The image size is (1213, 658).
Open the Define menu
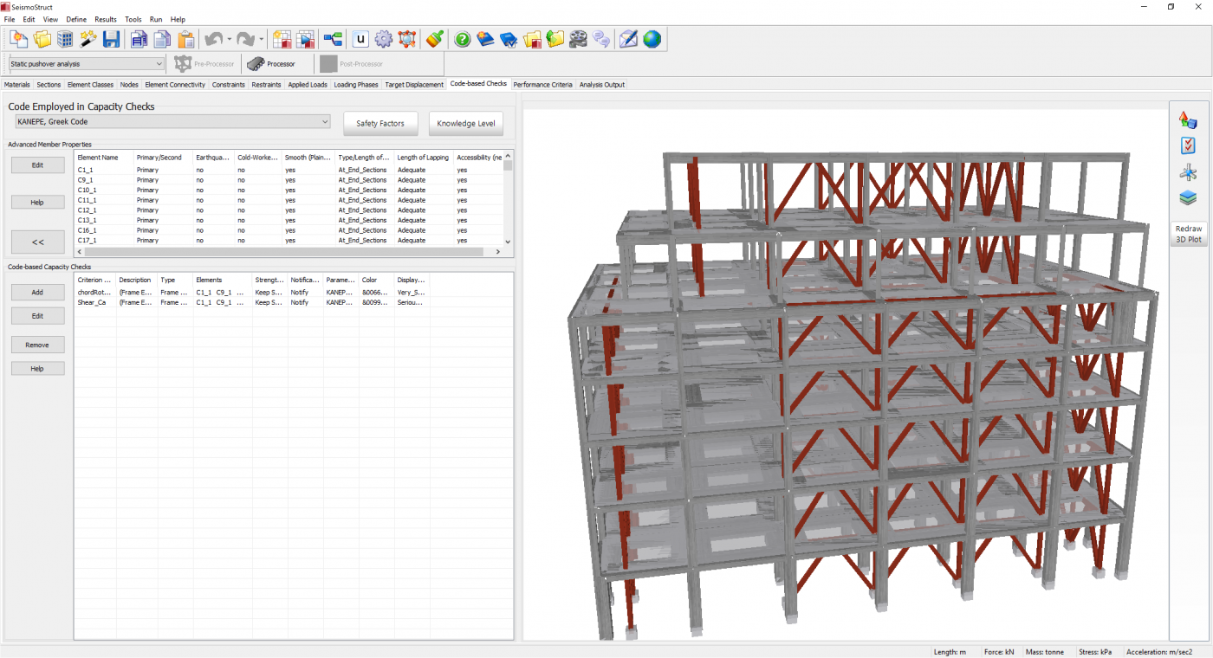[x=76, y=19]
